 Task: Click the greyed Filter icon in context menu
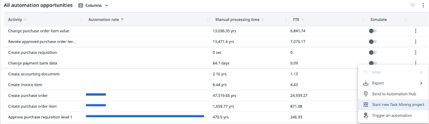point(366,72)
